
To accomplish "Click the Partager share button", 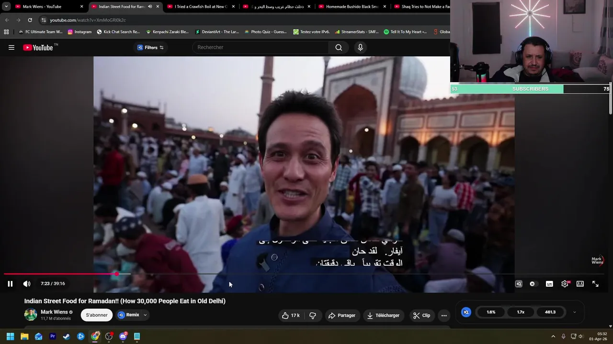I will pos(342,315).
